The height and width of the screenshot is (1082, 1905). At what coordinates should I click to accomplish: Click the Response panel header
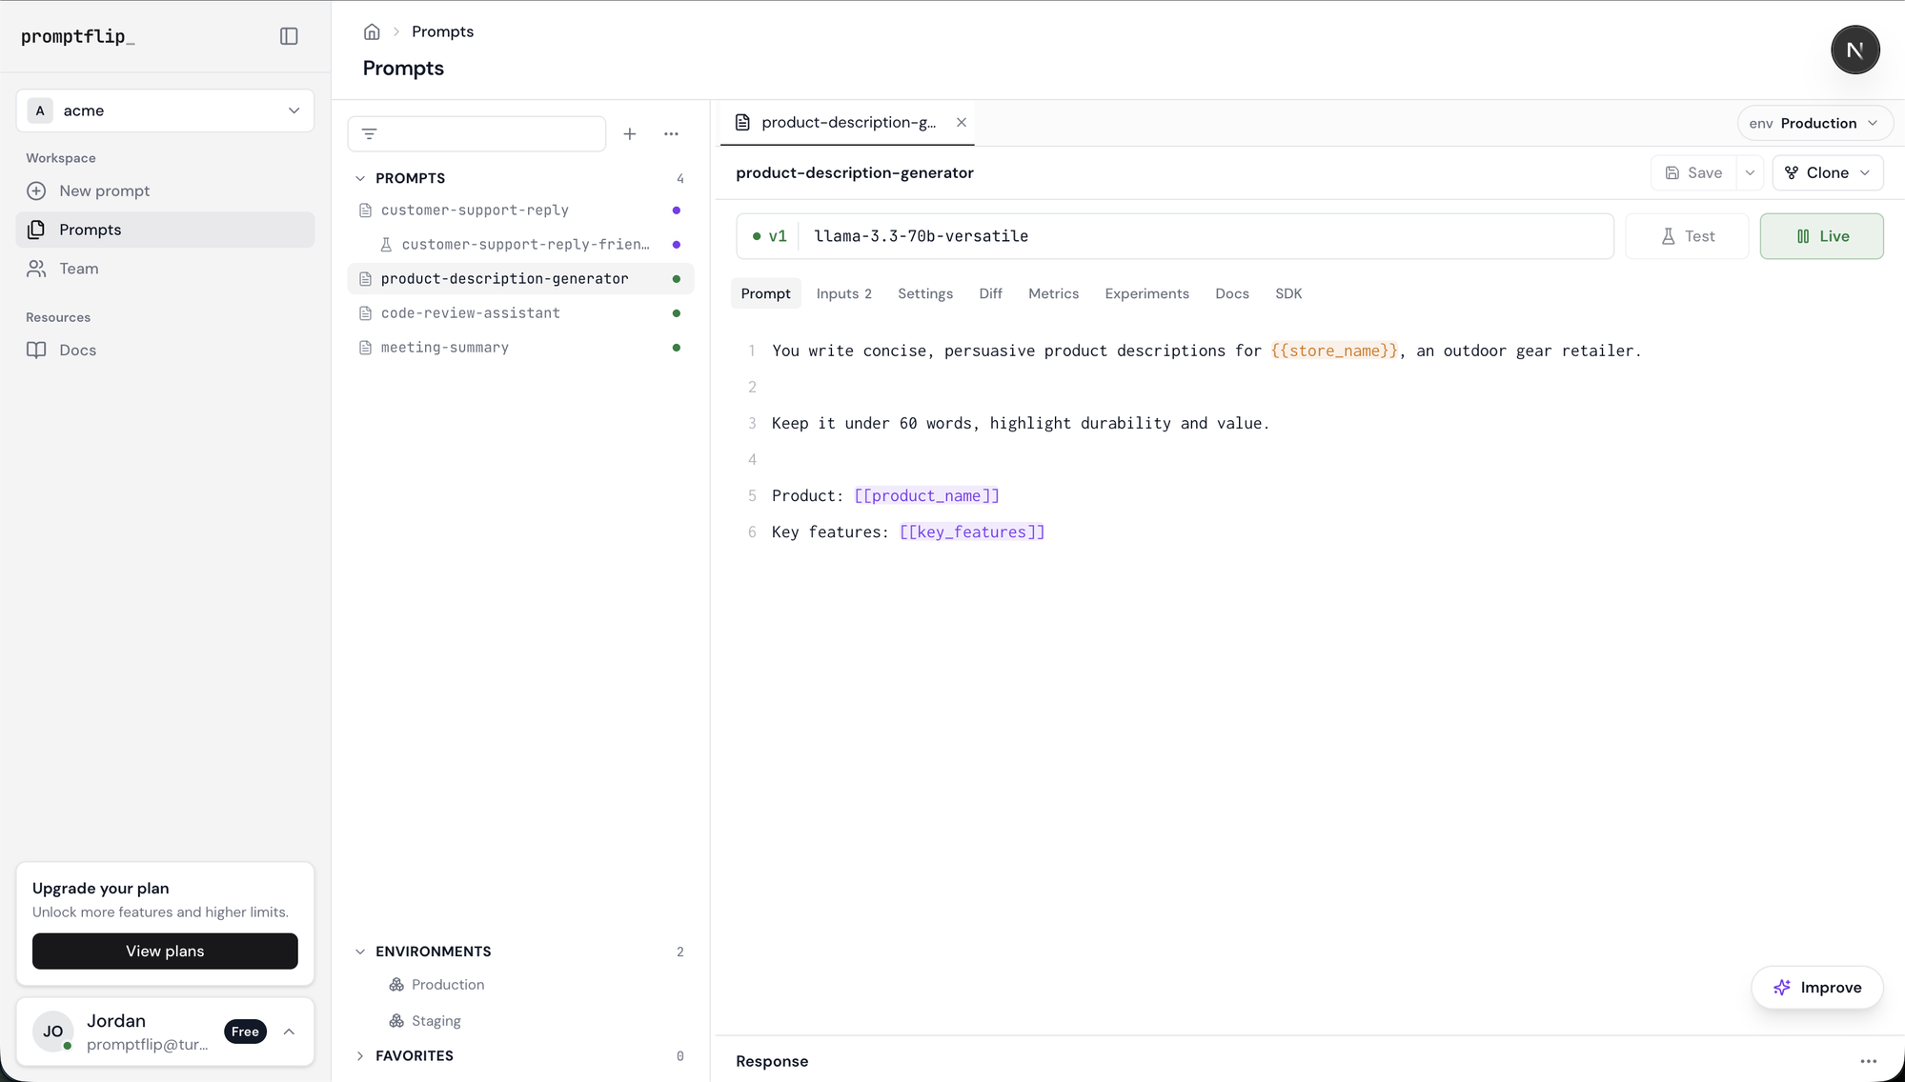pos(772,1061)
